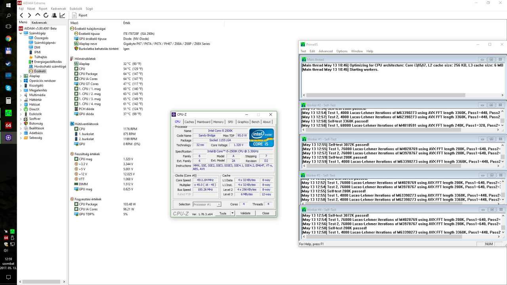507x285 pixels.
Task: Expand the DirectX tree node
Action: click(x=21, y=109)
